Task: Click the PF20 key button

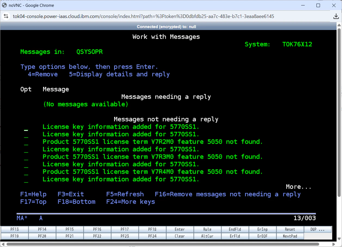Action: tap(42, 236)
